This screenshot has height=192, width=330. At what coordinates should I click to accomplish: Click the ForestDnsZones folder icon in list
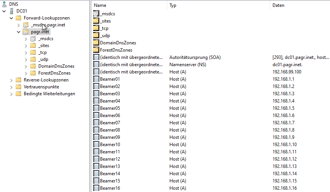[x=96, y=50]
